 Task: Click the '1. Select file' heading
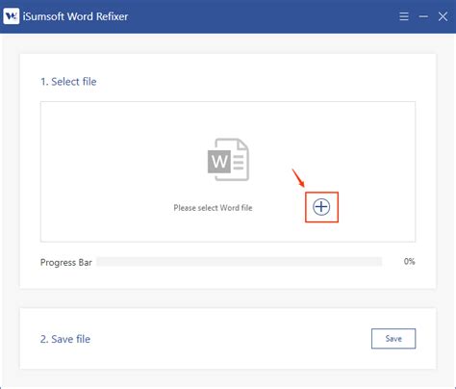tap(68, 82)
